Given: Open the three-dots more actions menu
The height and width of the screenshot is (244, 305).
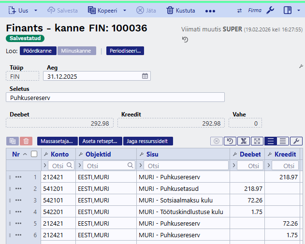Looking at the screenshot, I should point(210,10).
